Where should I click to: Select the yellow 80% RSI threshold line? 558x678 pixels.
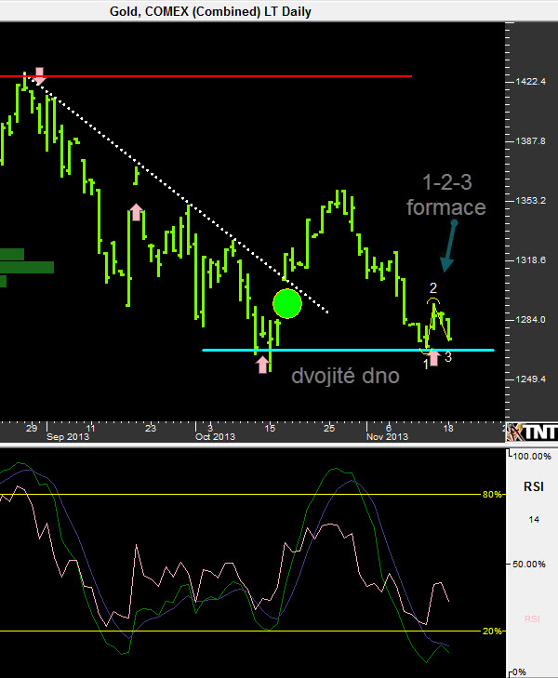click(241, 494)
